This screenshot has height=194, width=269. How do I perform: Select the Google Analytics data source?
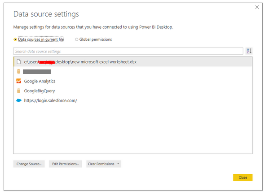pyautogui.click(x=133, y=81)
